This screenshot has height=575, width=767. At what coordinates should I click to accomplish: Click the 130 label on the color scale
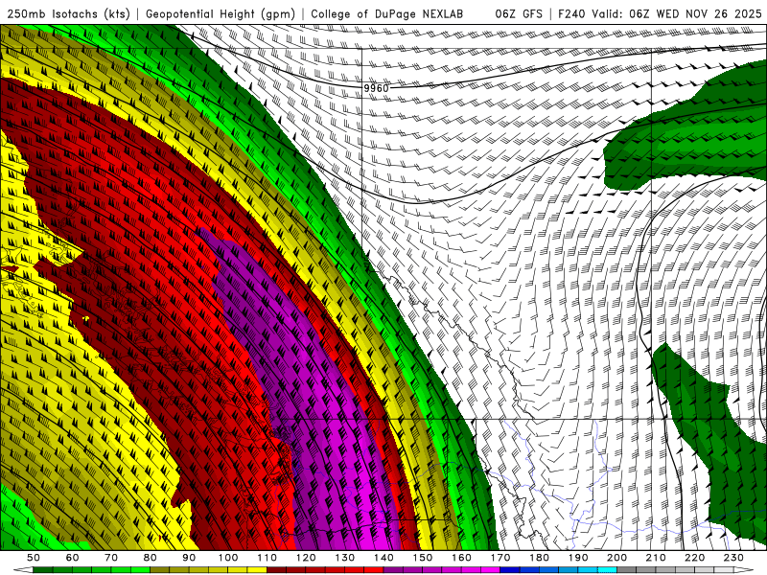click(344, 558)
